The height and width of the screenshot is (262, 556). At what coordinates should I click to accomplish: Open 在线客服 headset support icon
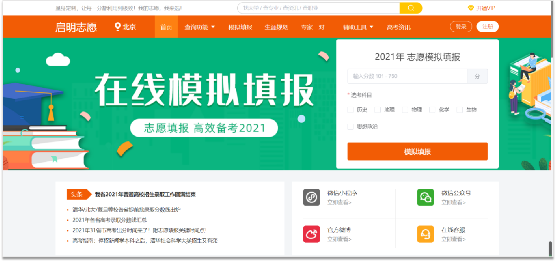pyautogui.click(x=425, y=234)
